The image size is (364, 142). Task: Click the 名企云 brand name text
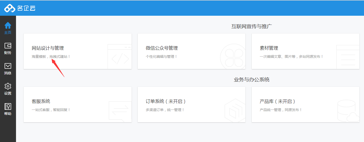click(x=26, y=8)
